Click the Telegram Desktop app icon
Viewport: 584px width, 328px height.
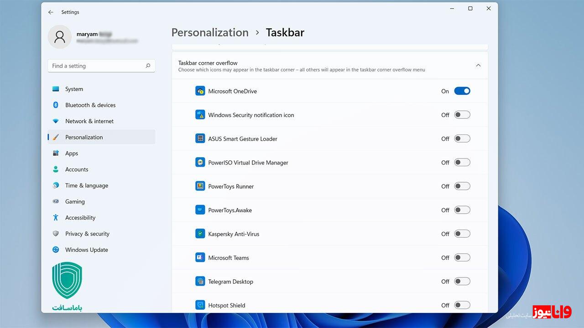click(200, 282)
